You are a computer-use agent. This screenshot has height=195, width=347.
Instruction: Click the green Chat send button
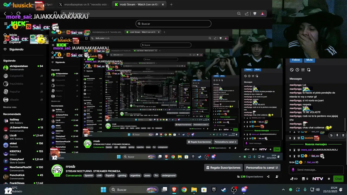click(x=338, y=179)
